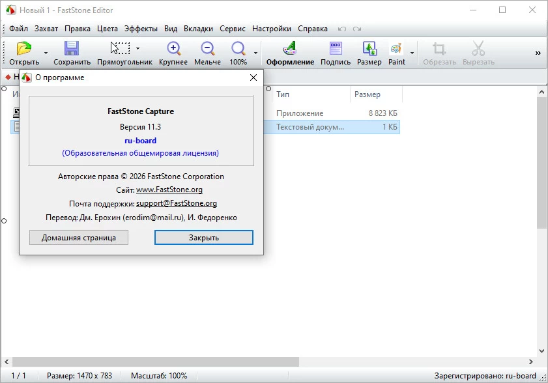Image resolution: width=548 pixels, height=383 pixels.
Task: Open the Настройки menu
Action: tap(272, 29)
